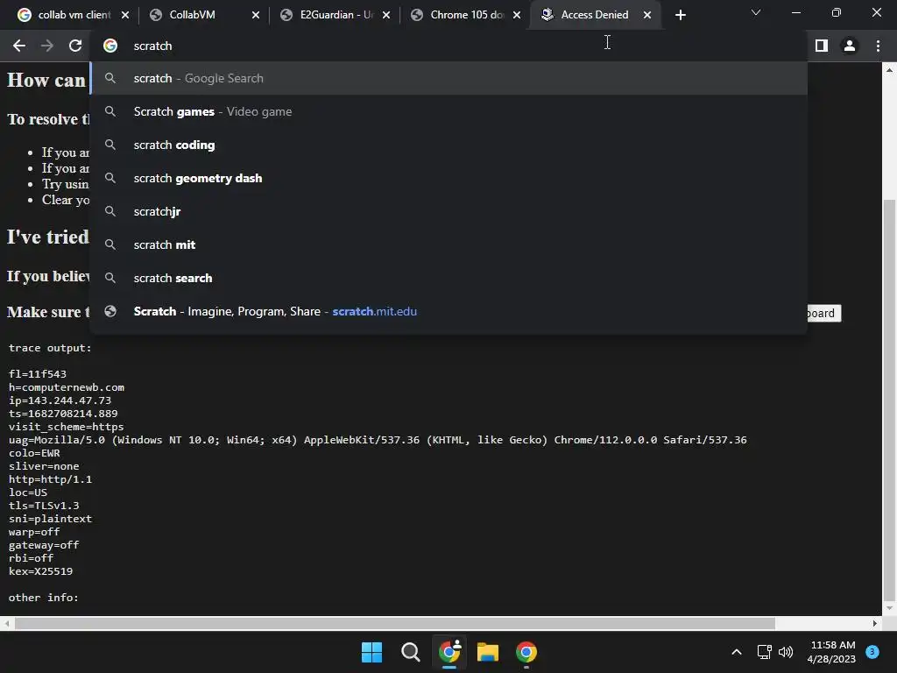Go back with the browser back arrow

click(x=19, y=46)
